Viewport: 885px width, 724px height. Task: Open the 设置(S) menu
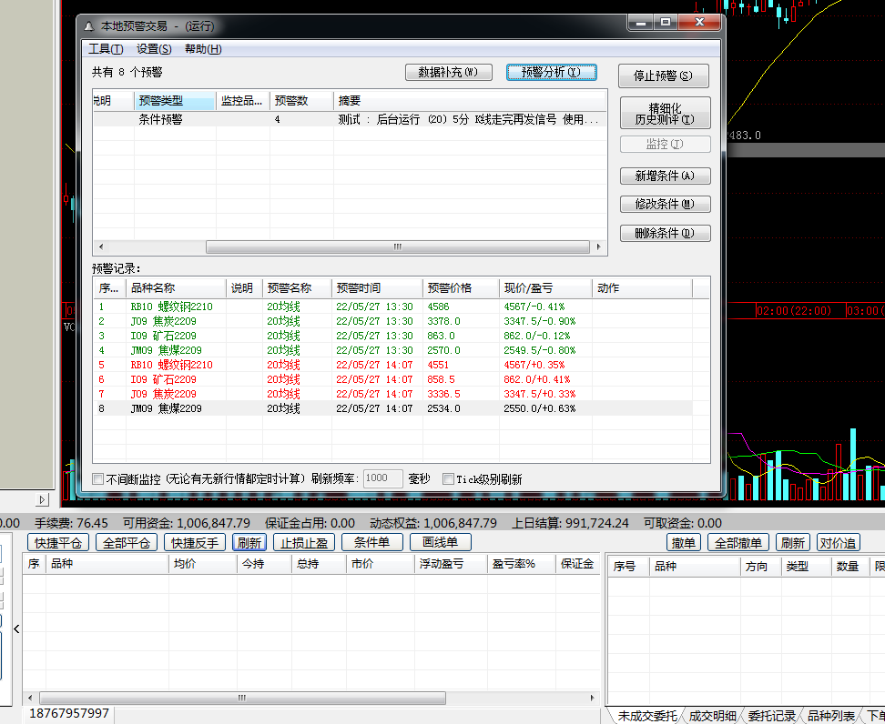click(x=154, y=49)
